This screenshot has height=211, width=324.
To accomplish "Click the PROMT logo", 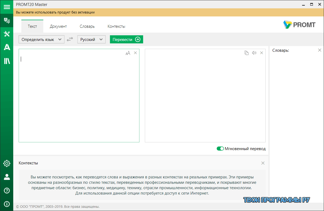I will 299,25.
